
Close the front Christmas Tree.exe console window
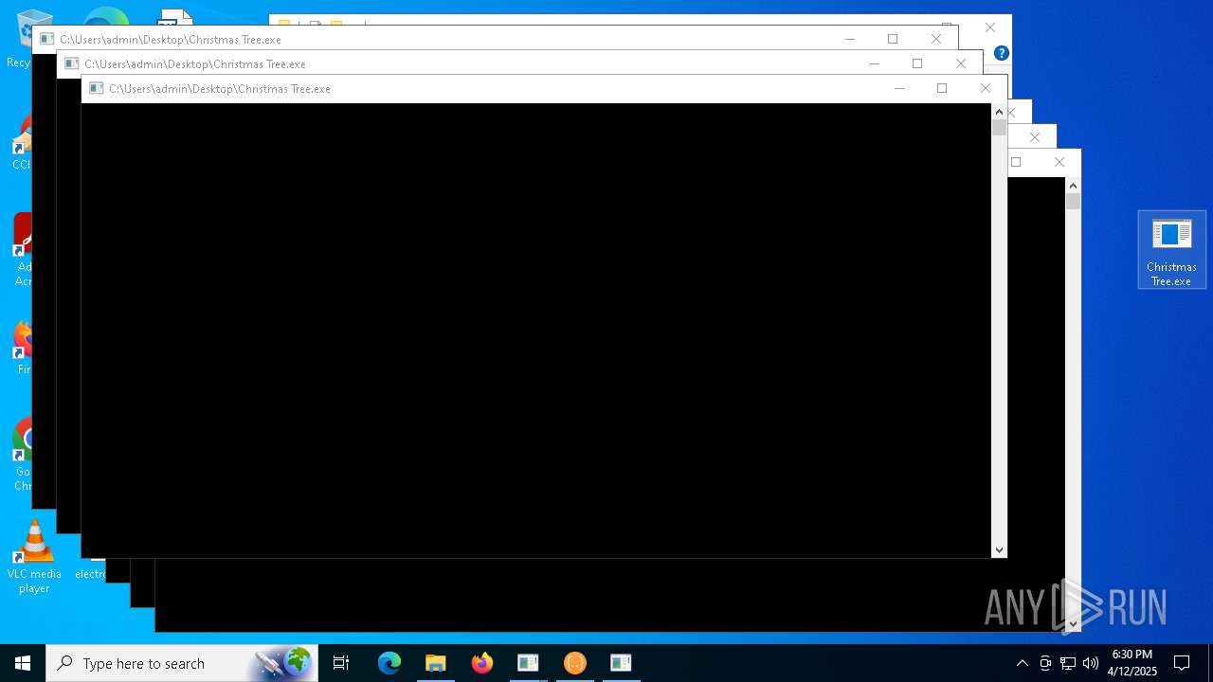pyautogui.click(x=986, y=88)
